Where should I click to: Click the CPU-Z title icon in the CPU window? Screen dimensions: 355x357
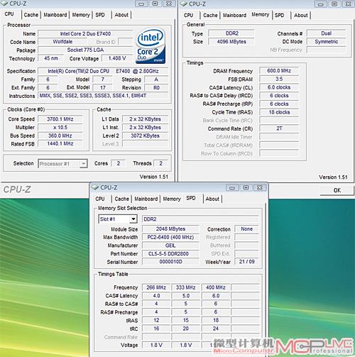click(x=4, y=4)
